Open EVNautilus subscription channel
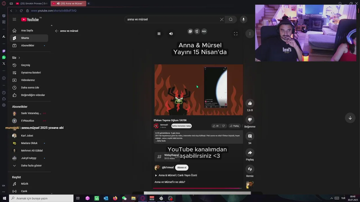 pos(29,121)
